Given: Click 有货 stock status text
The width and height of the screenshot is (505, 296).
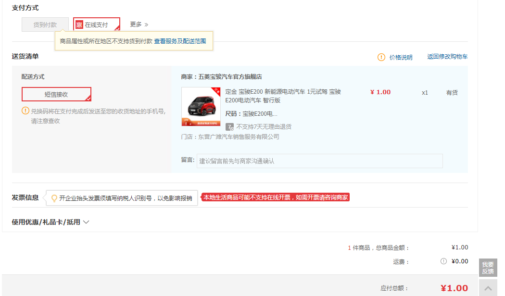Looking at the screenshot, I should tap(452, 93).
